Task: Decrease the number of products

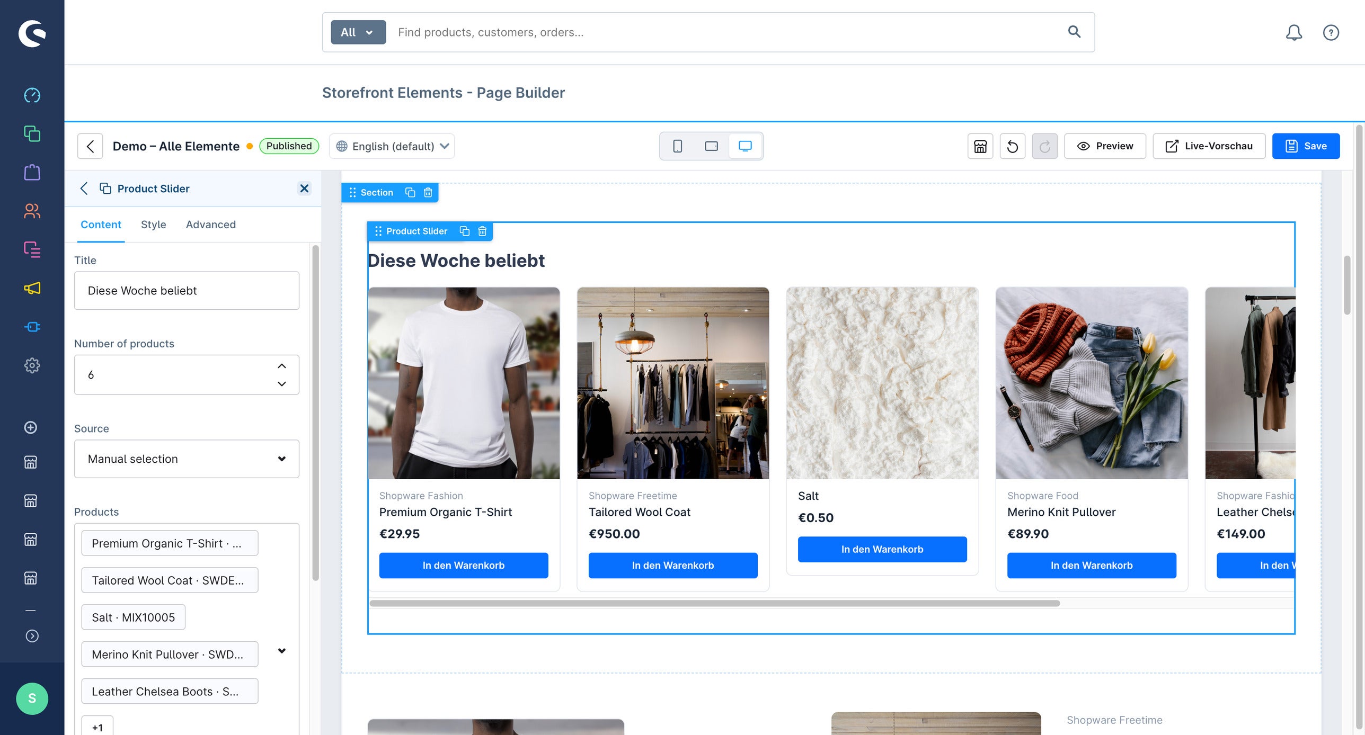Action: coord(282,384)
